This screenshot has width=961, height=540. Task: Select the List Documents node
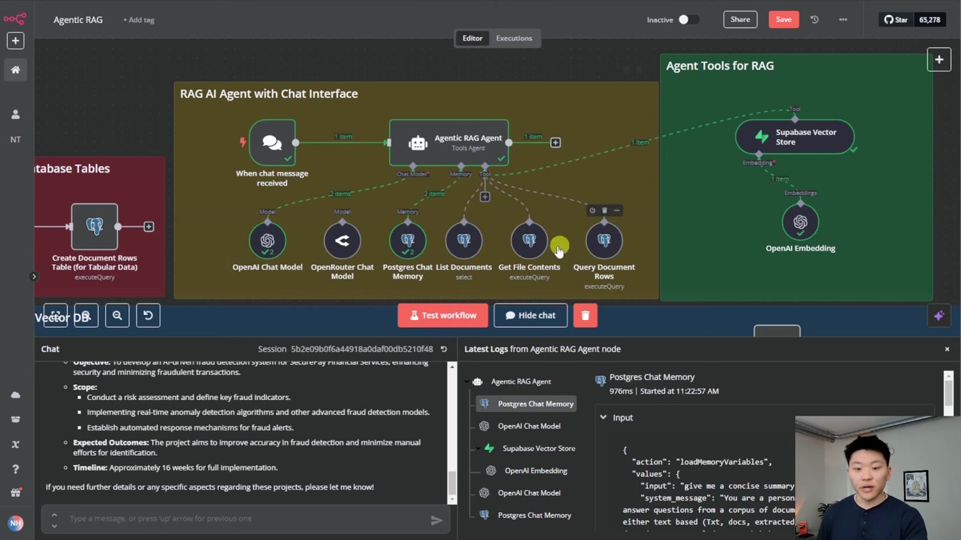coord(463,241)
